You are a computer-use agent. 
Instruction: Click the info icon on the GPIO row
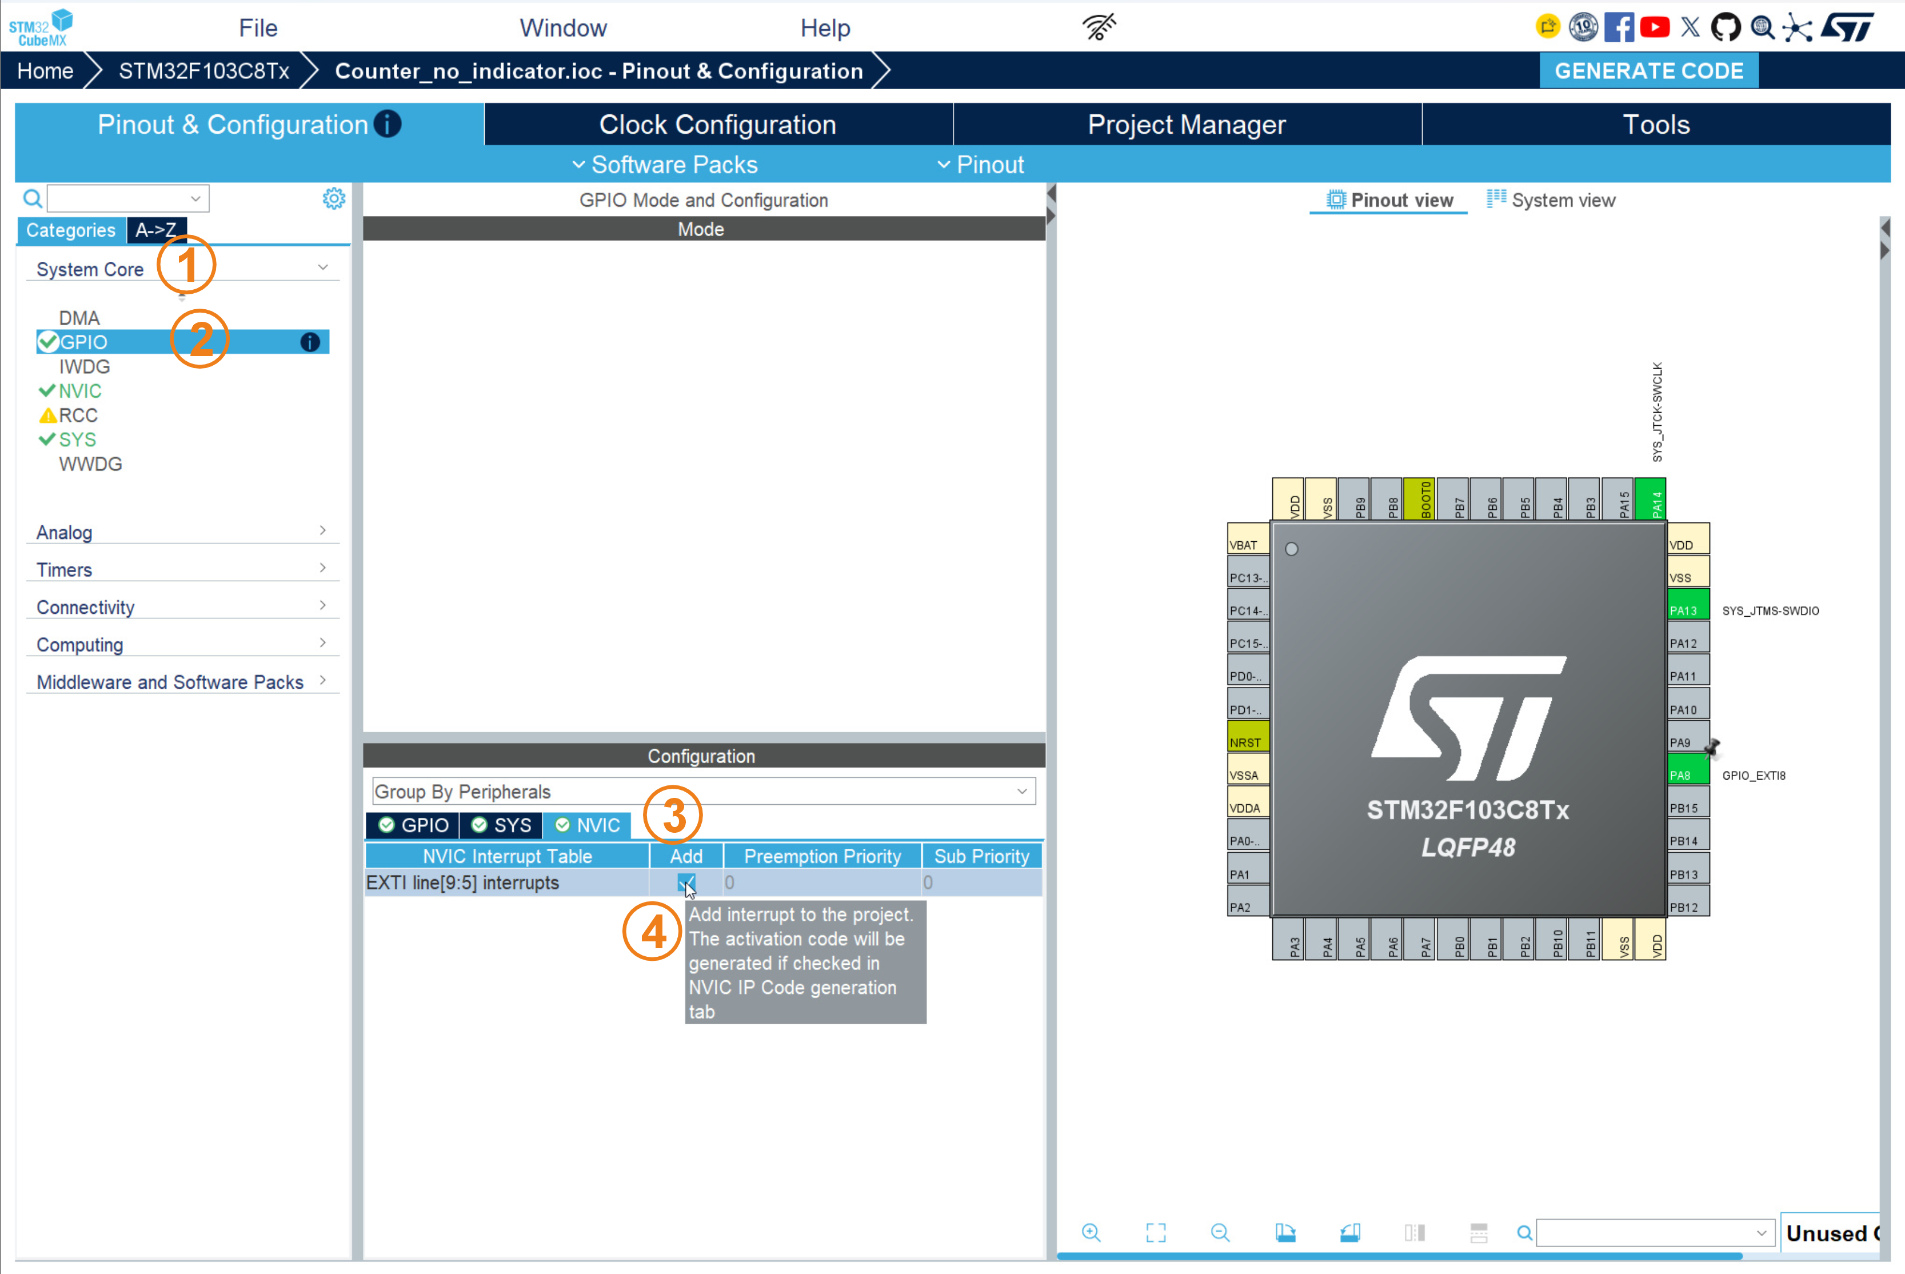[x=310, y=342]
